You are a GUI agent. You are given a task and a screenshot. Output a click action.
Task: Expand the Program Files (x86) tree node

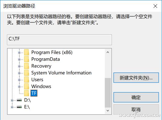(19, 53)
